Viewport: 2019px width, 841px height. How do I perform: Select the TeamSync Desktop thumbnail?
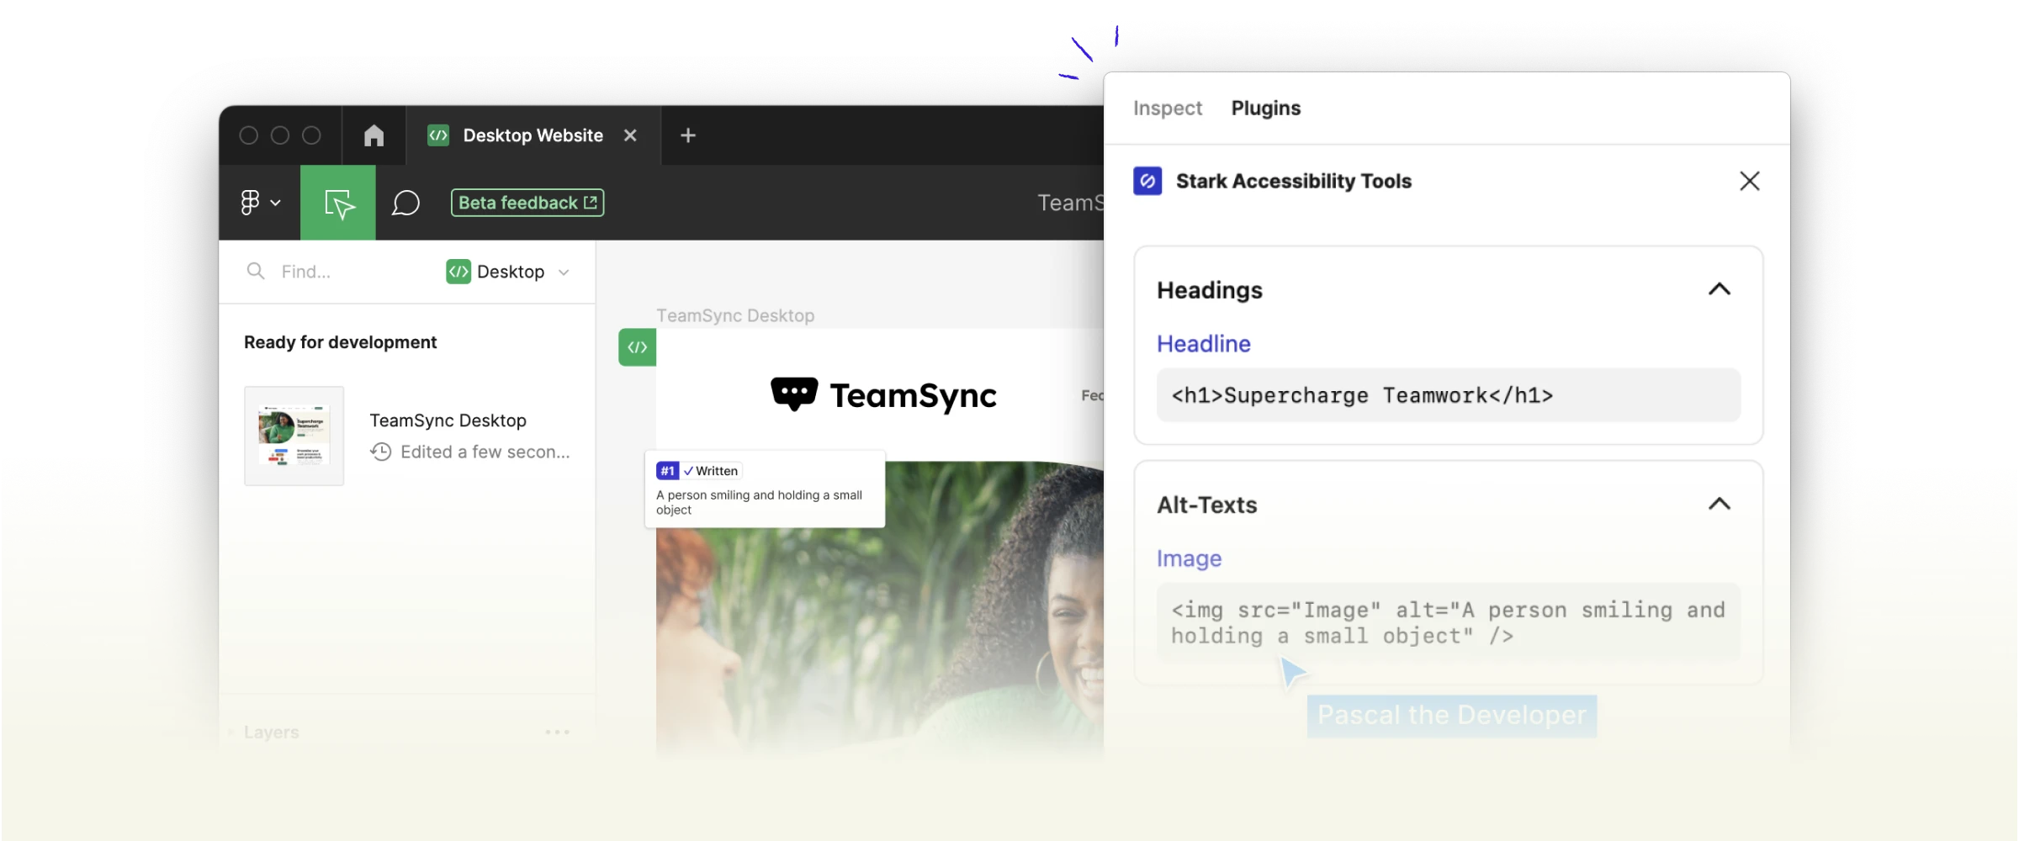pos(294,435)
